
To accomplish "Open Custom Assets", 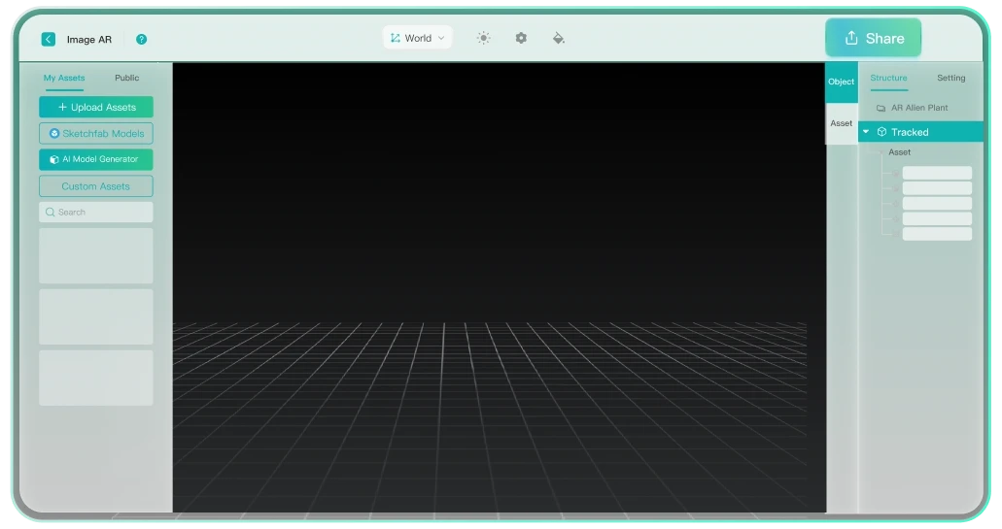I will [96, 185].
